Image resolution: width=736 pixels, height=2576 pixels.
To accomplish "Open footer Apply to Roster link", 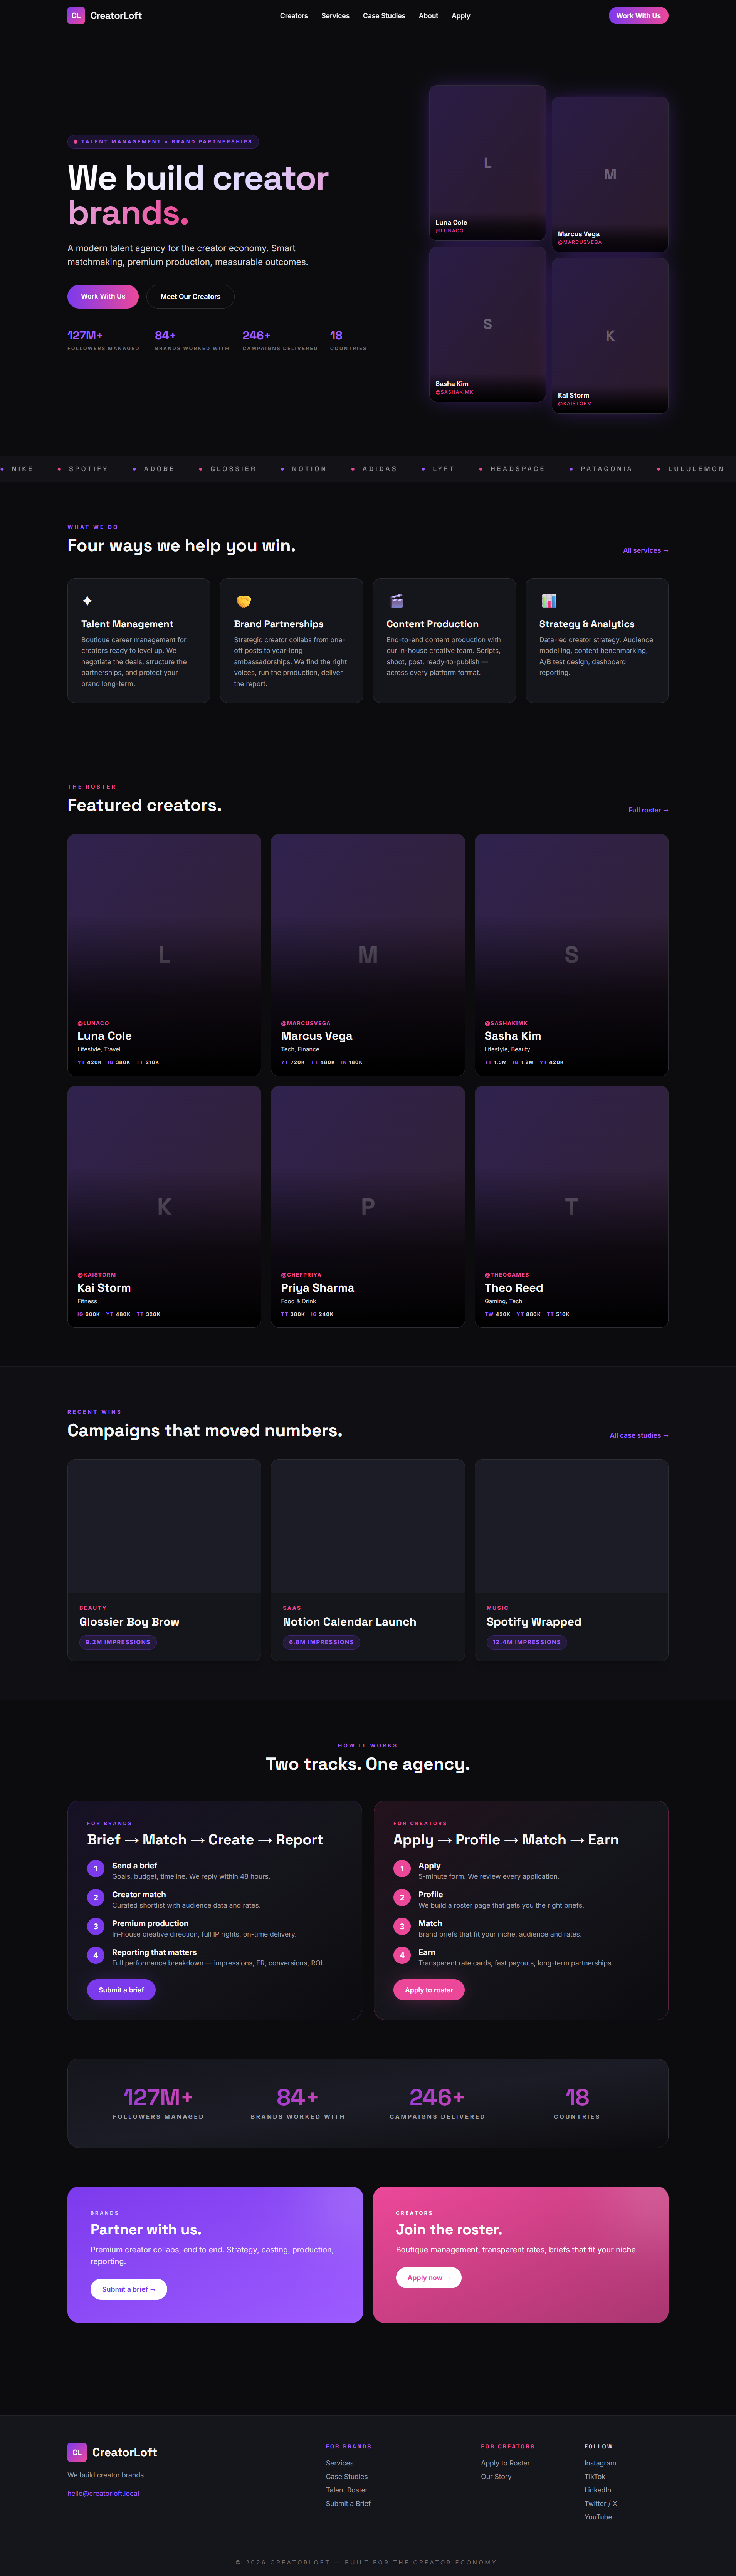I will [x=505, y=2463].
